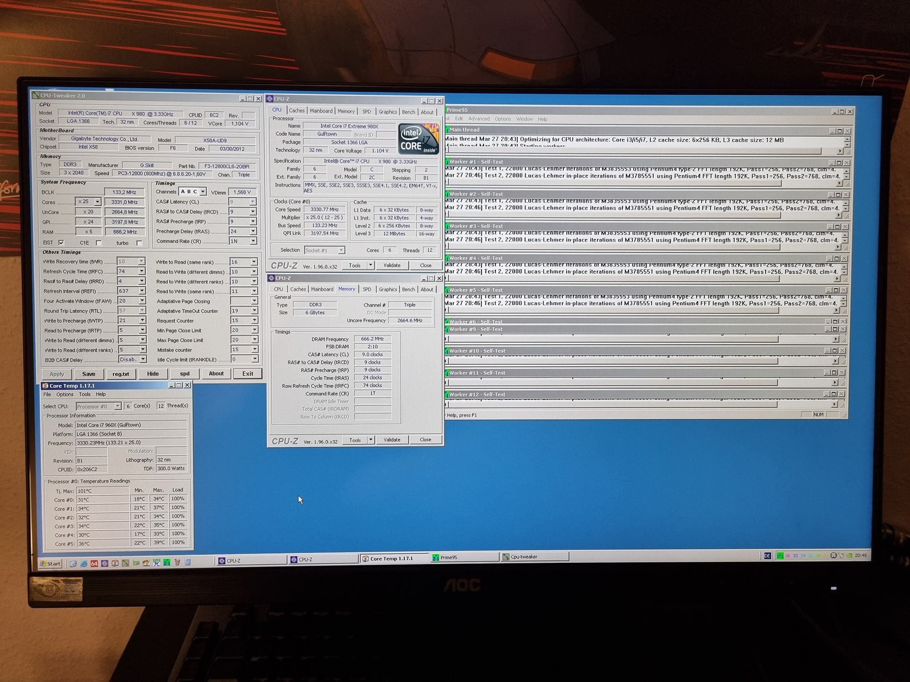Open the Window menu in Prime95
This screenshot has width=910, height=682.
524,119
